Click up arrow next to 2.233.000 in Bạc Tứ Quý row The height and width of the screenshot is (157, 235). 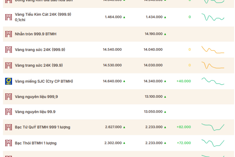(165, 127)
